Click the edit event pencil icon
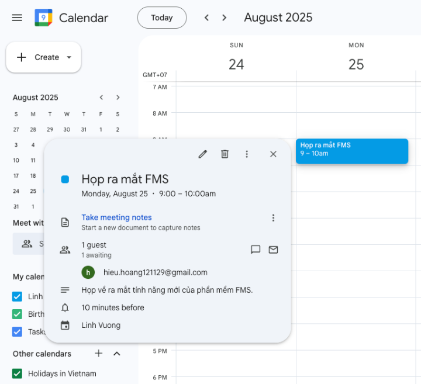421x384 pixels. [x=202, y=154]
